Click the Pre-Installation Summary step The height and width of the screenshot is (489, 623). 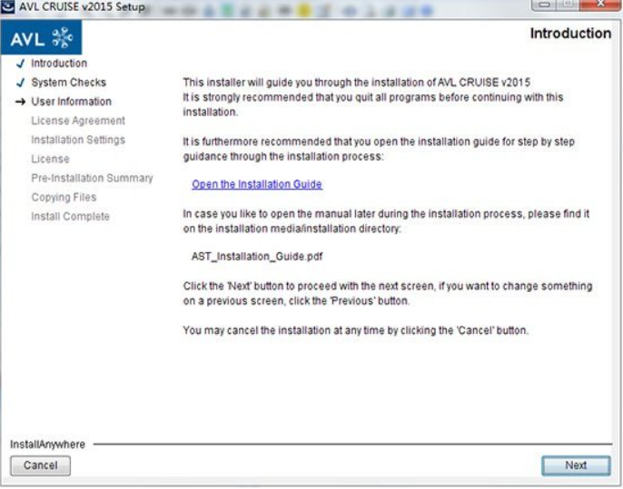click(x=93, y=178)
